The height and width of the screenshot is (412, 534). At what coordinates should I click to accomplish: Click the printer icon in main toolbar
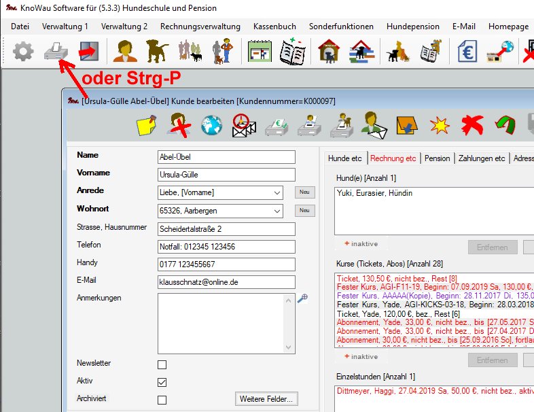(x=54, y=52)
